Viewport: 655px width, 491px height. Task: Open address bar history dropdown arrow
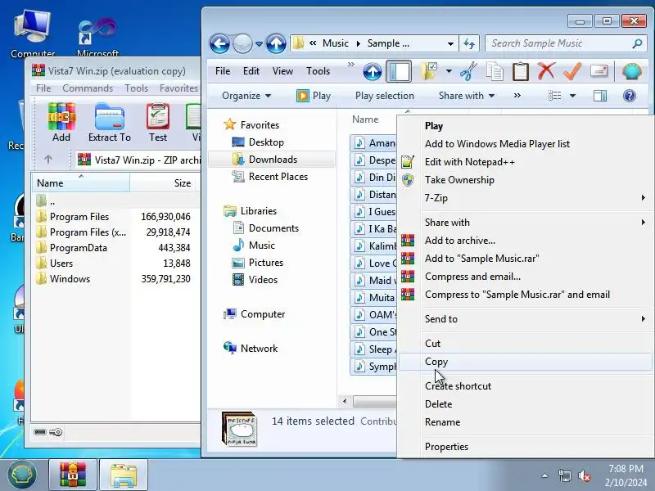coord(450,44)
